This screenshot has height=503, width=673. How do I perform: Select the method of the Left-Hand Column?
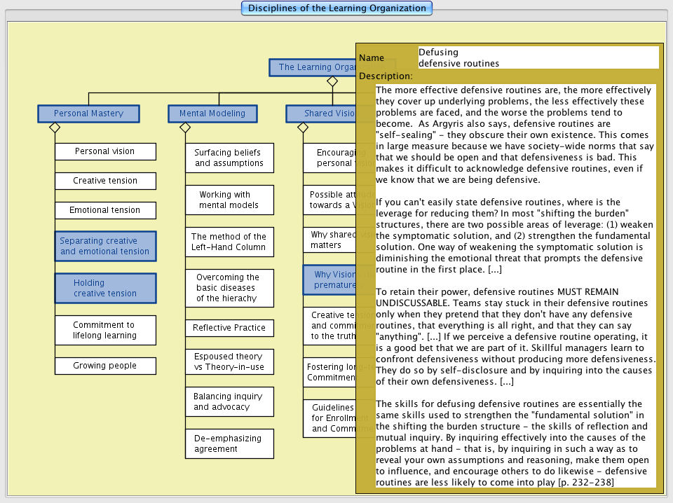point(229,242)
